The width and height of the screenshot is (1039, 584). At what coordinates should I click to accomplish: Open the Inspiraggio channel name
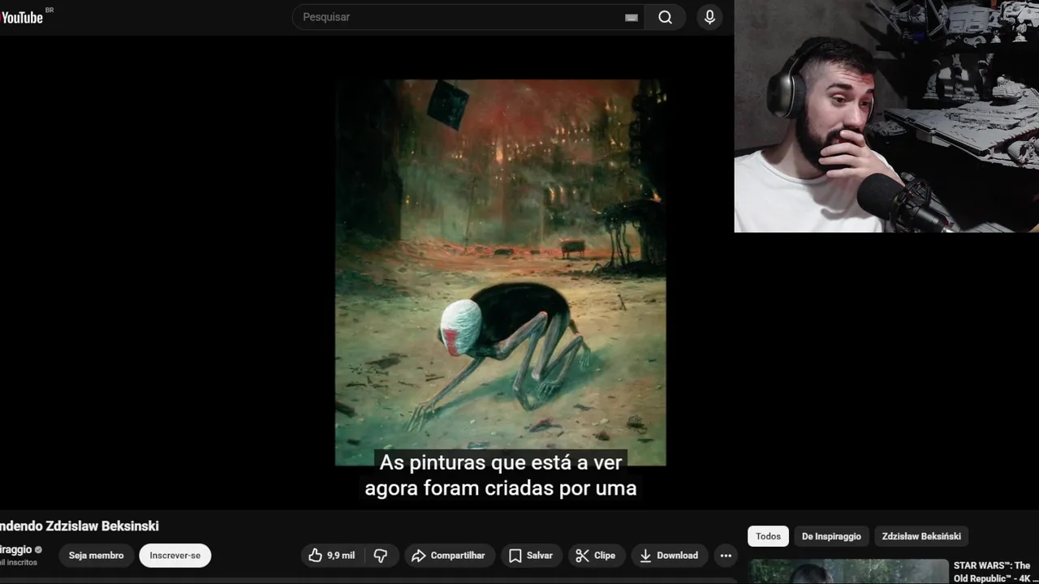pyautogui.click(x=15, y=549)
